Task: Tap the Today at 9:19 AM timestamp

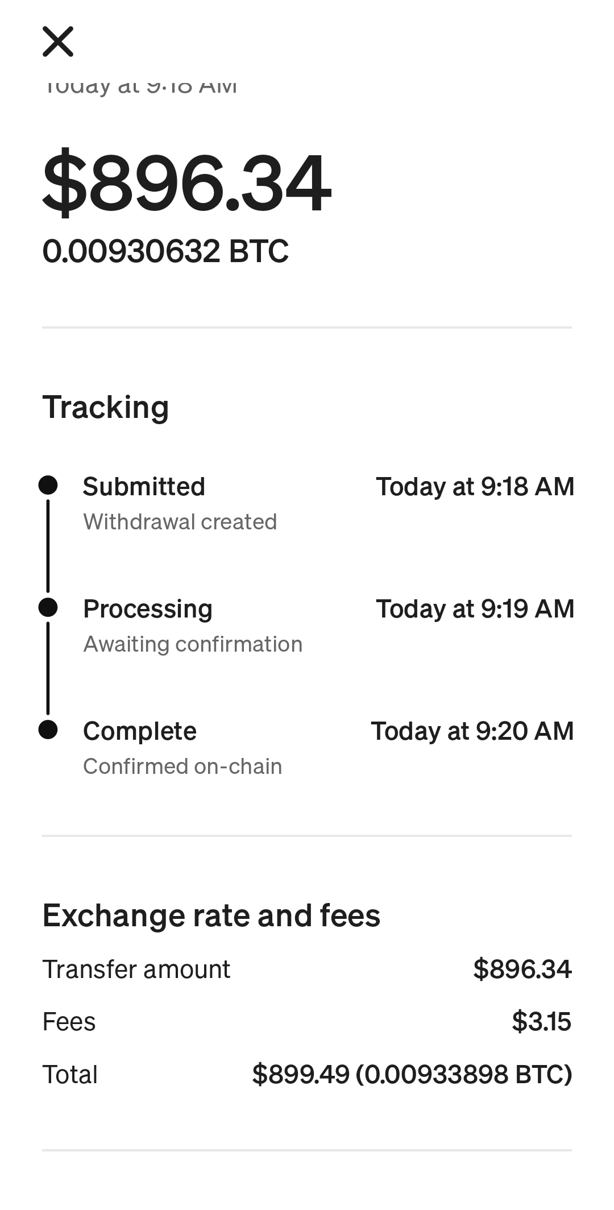Action: pos(475,609)
